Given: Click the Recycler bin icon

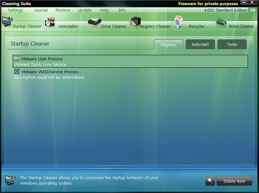Looking at the screenshot, I should pyautogui.click(x=178, y=21).
